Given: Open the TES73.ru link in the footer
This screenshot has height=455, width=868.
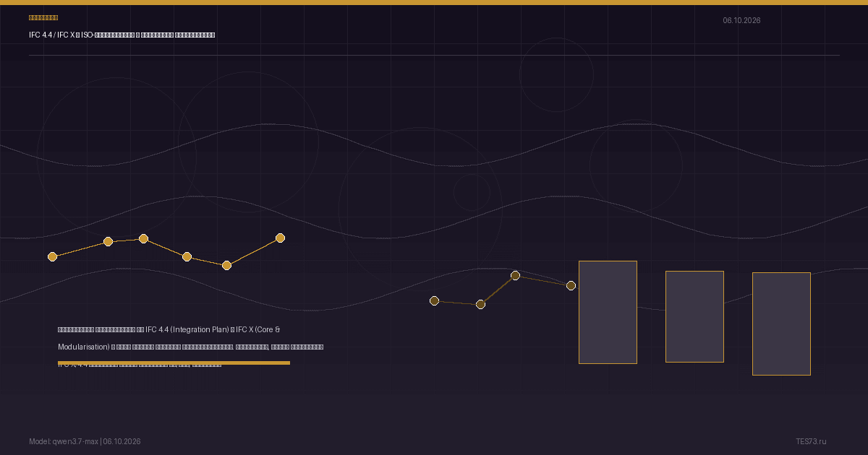Looking at the screenshot, I should point(811,441).
